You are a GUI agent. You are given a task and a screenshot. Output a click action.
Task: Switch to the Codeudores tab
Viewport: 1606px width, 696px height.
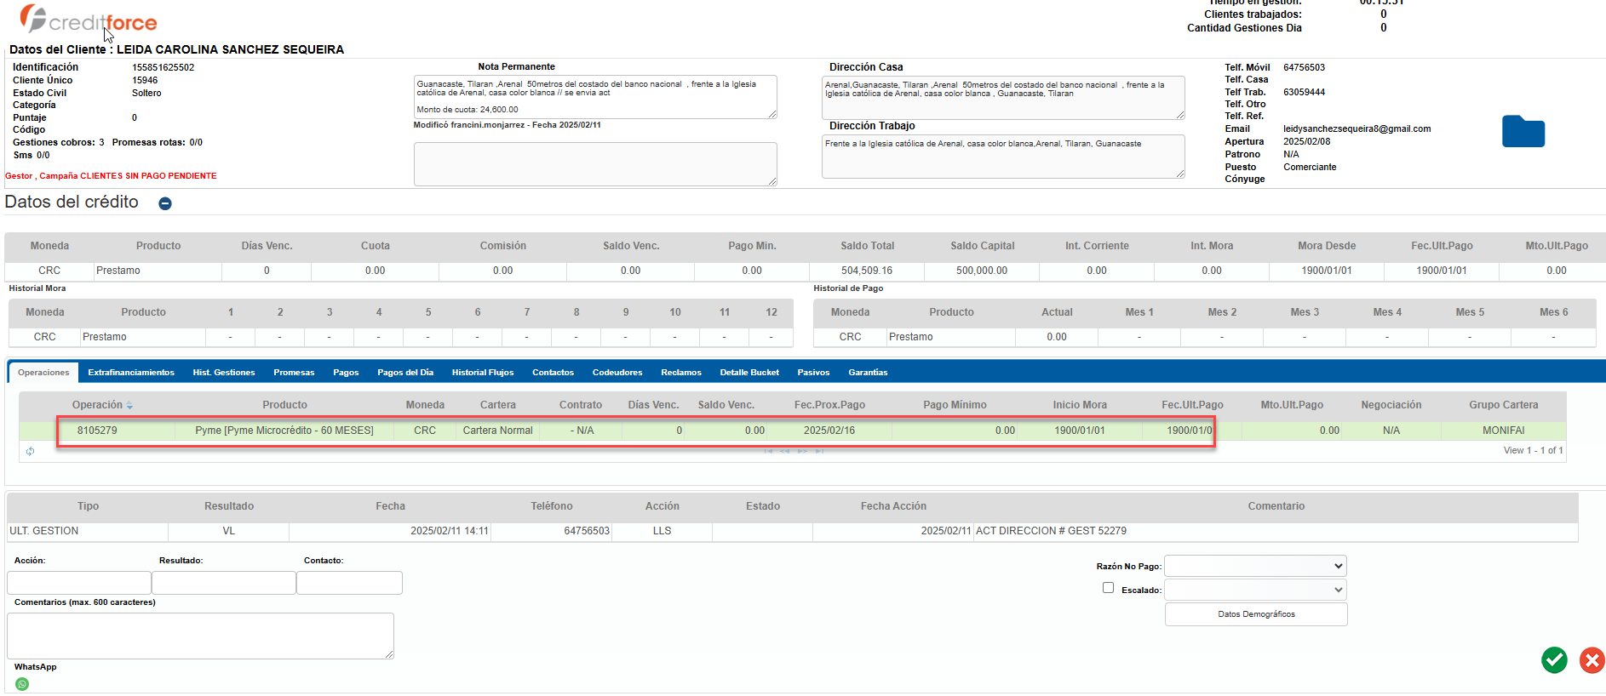point(617,372)
